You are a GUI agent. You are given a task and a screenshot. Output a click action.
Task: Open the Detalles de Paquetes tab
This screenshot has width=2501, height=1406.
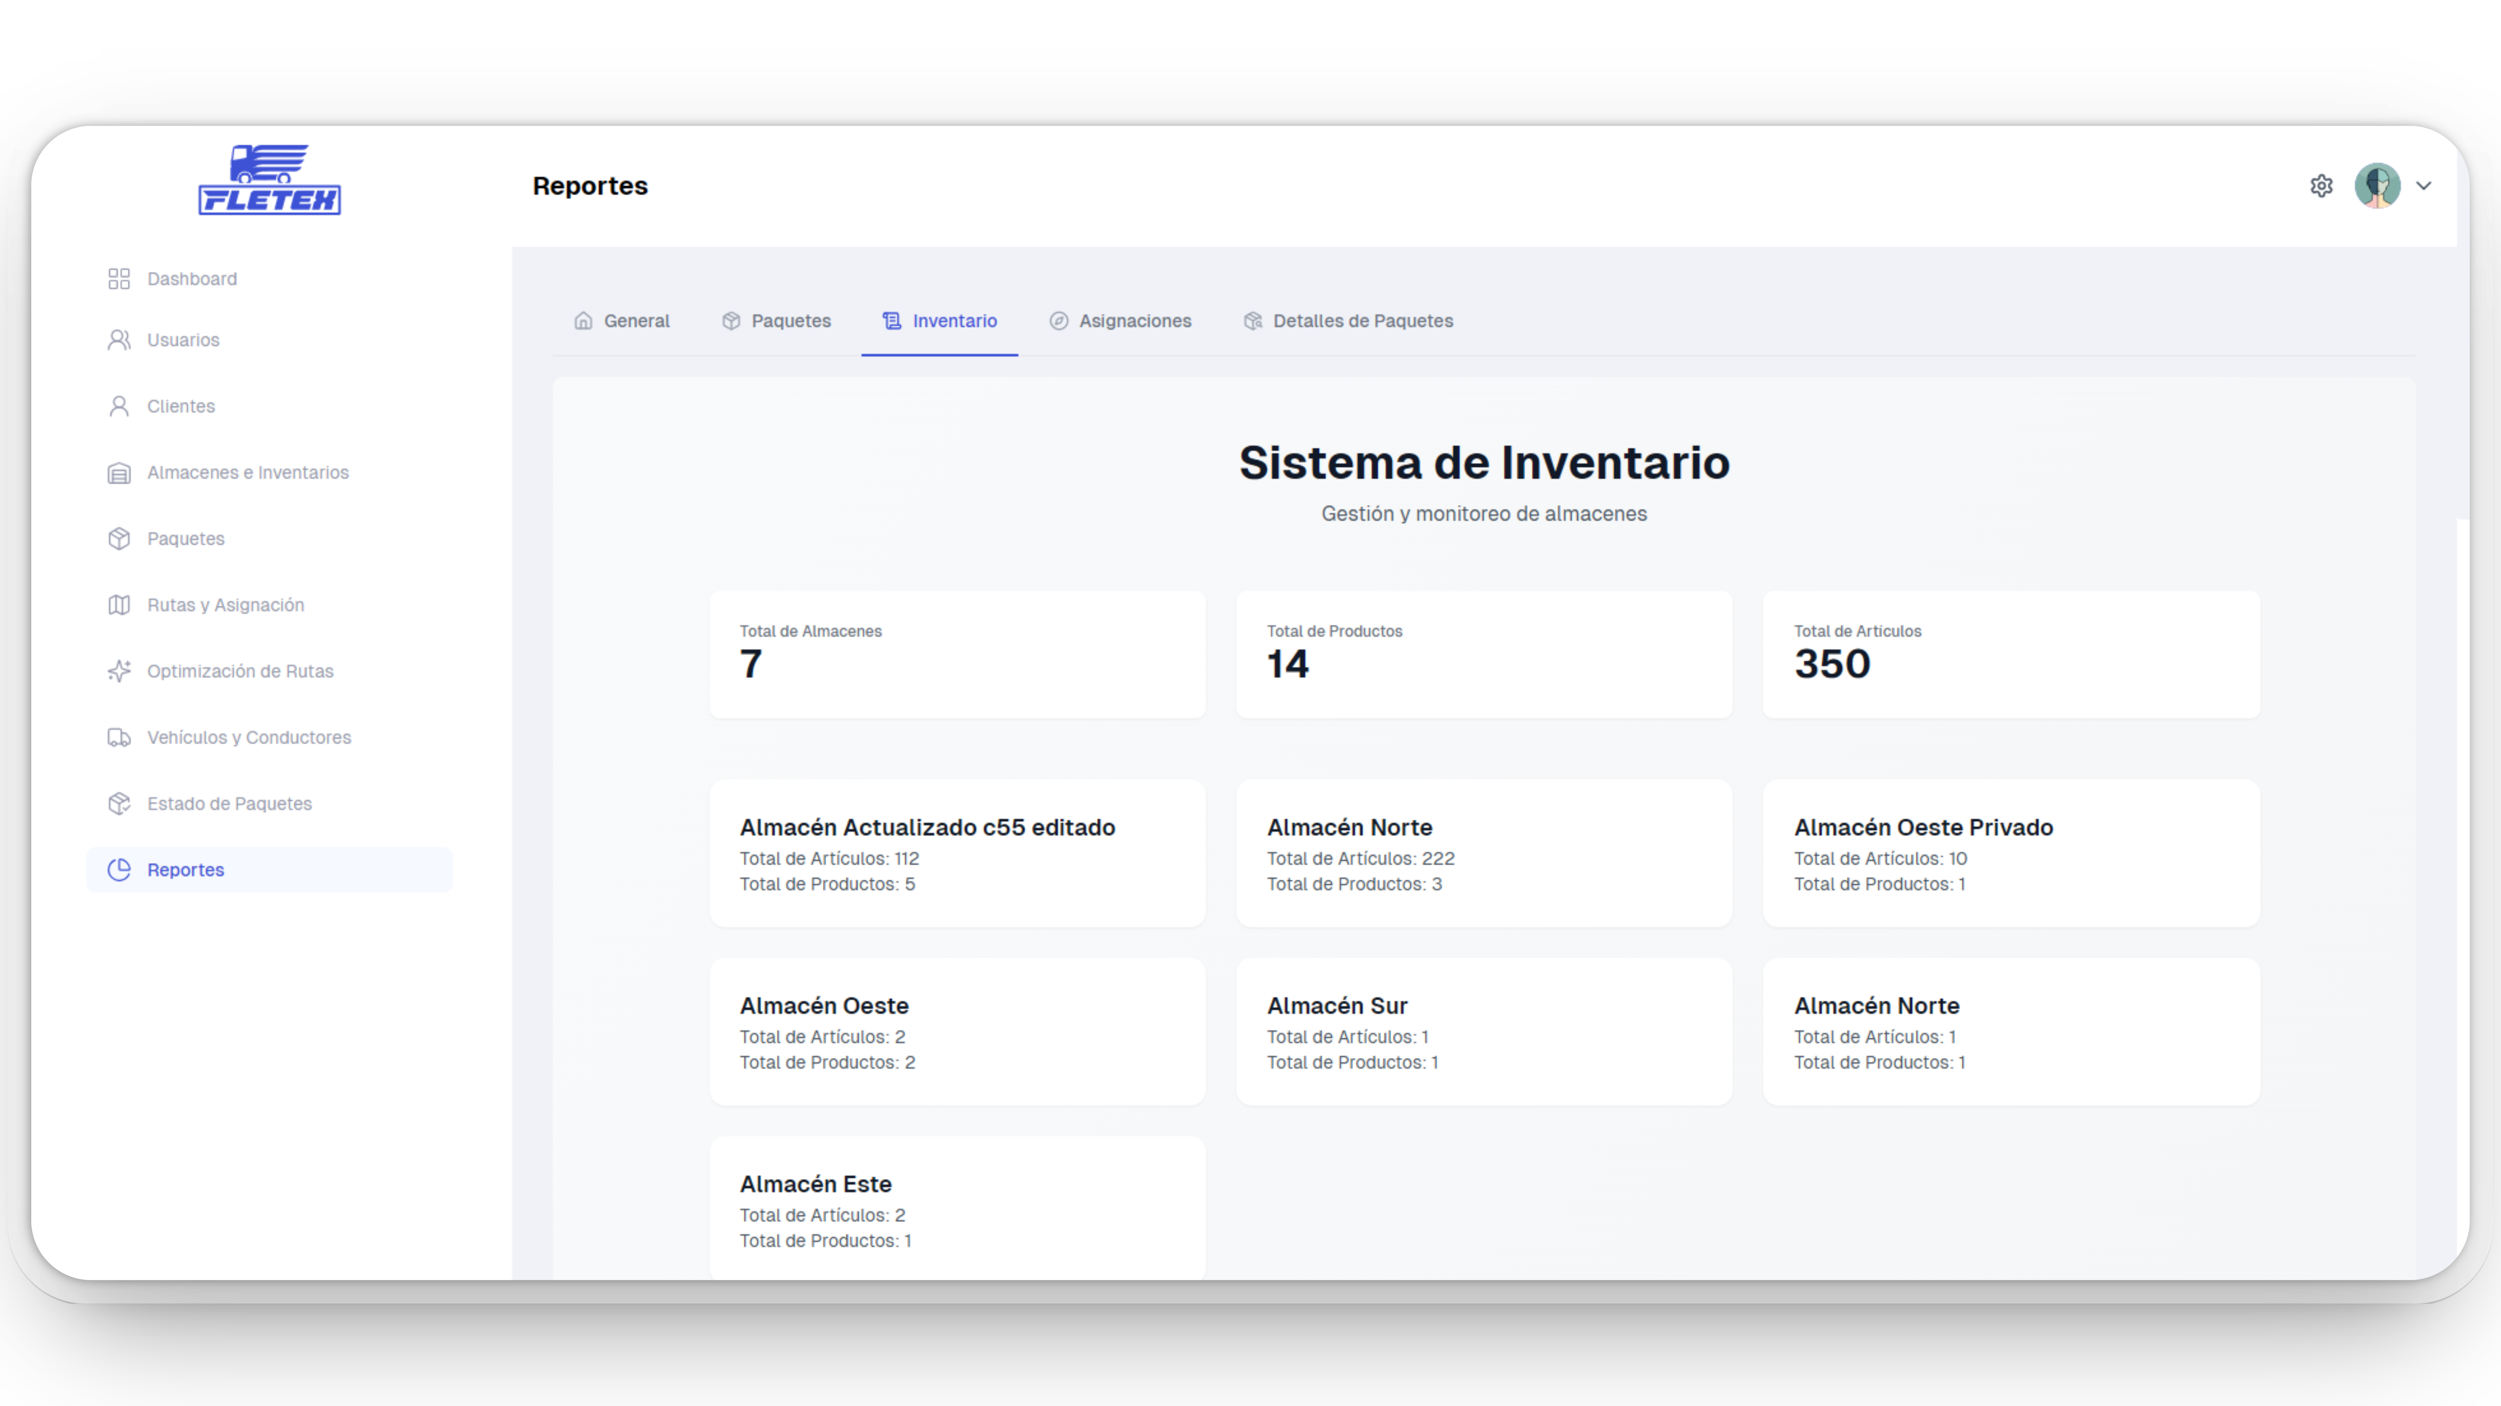[1349, 320]
